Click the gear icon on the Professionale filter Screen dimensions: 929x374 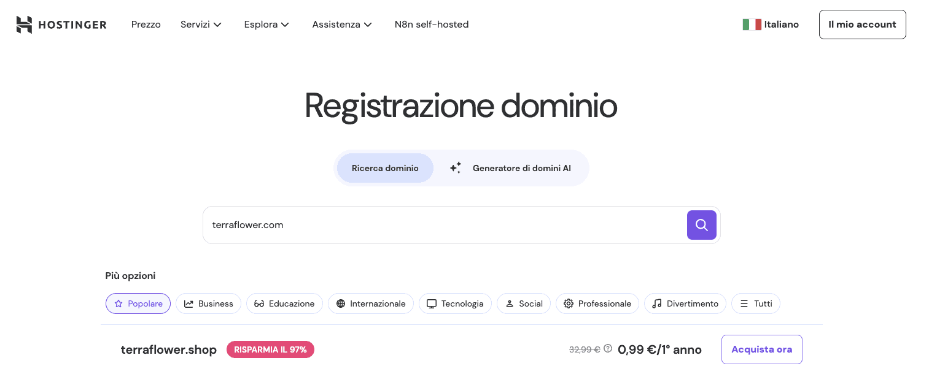[569, 303]
